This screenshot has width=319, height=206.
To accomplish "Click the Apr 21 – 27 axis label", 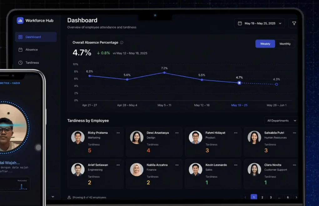I will (89, 105).
